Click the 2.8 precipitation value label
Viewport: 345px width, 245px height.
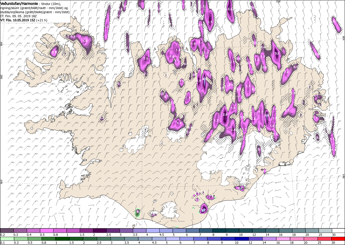(225, 114)
